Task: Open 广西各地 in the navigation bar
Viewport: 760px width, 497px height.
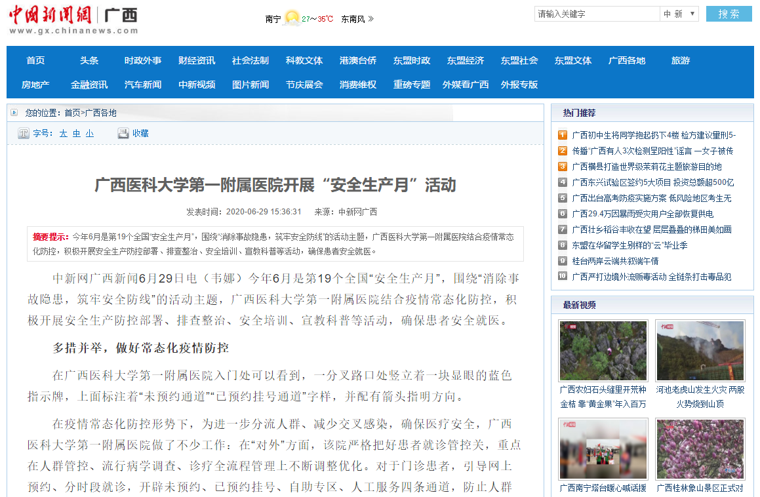Action: (627, 60)
